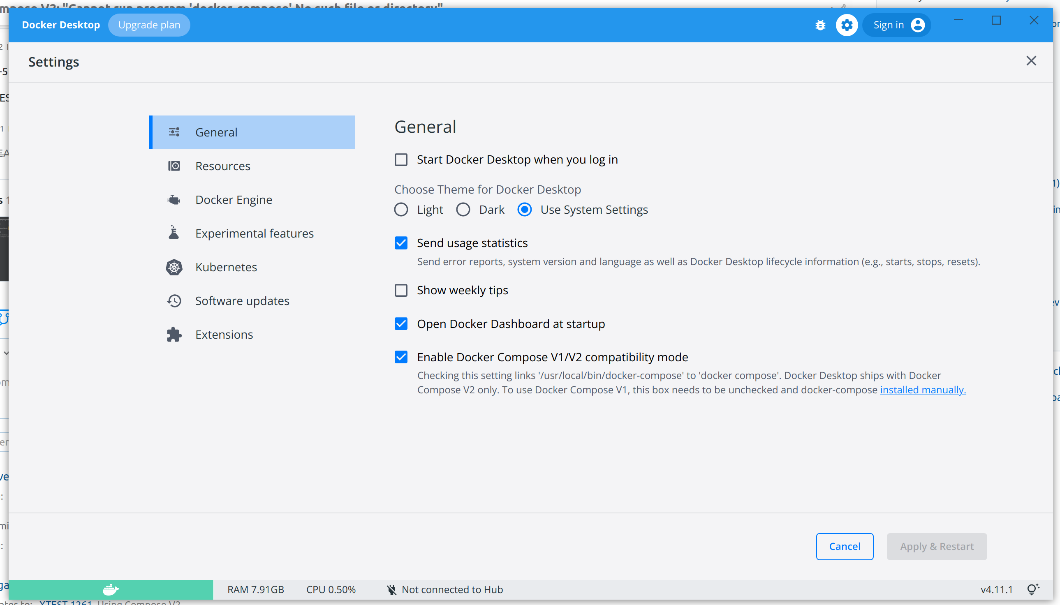Click the Cancel button
The image size is (1060, 605).
(844, 546)
